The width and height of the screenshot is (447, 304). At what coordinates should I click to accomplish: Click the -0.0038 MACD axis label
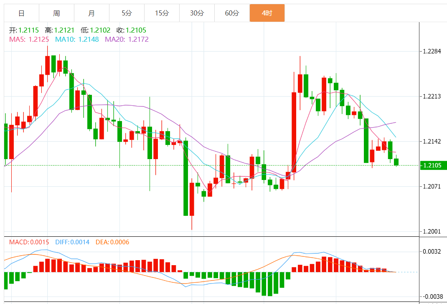tap(433, 296)
